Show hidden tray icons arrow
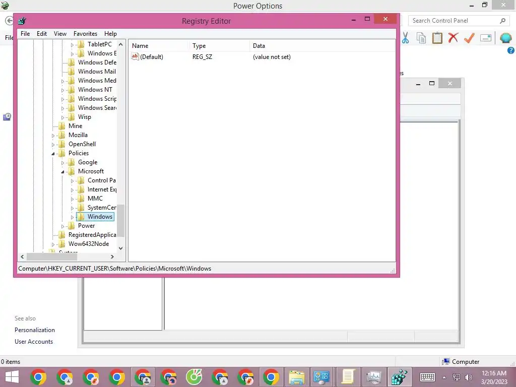516x387 pixels. click(444, 377)
